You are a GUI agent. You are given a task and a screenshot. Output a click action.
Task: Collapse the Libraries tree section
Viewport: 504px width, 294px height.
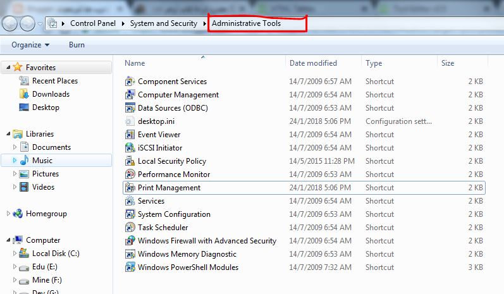pos(8,133)
